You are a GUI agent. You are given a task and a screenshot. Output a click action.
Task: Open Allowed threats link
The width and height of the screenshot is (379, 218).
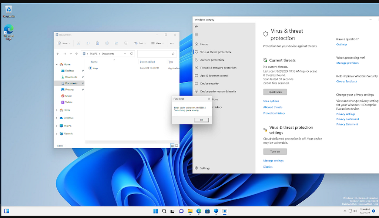tap(273, 107)
